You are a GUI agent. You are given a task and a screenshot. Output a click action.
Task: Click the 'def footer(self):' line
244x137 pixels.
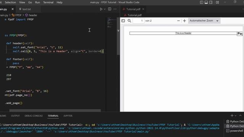coord(20,59)
